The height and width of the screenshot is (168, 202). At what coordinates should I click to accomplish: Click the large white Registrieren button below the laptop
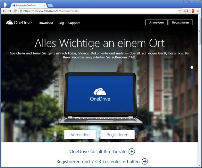[x=117, y=135]
